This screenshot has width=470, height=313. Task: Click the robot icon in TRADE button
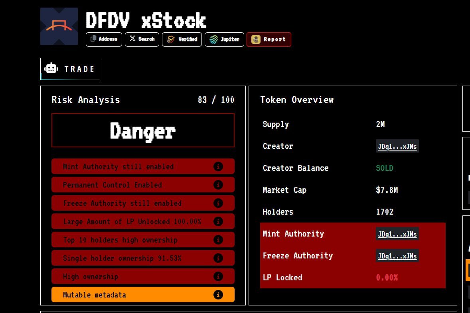[51, 68]
